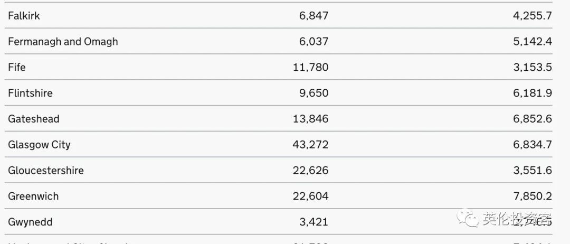Select the Falkirk row name
Screen dimensions: 570x244
point(24,16)
